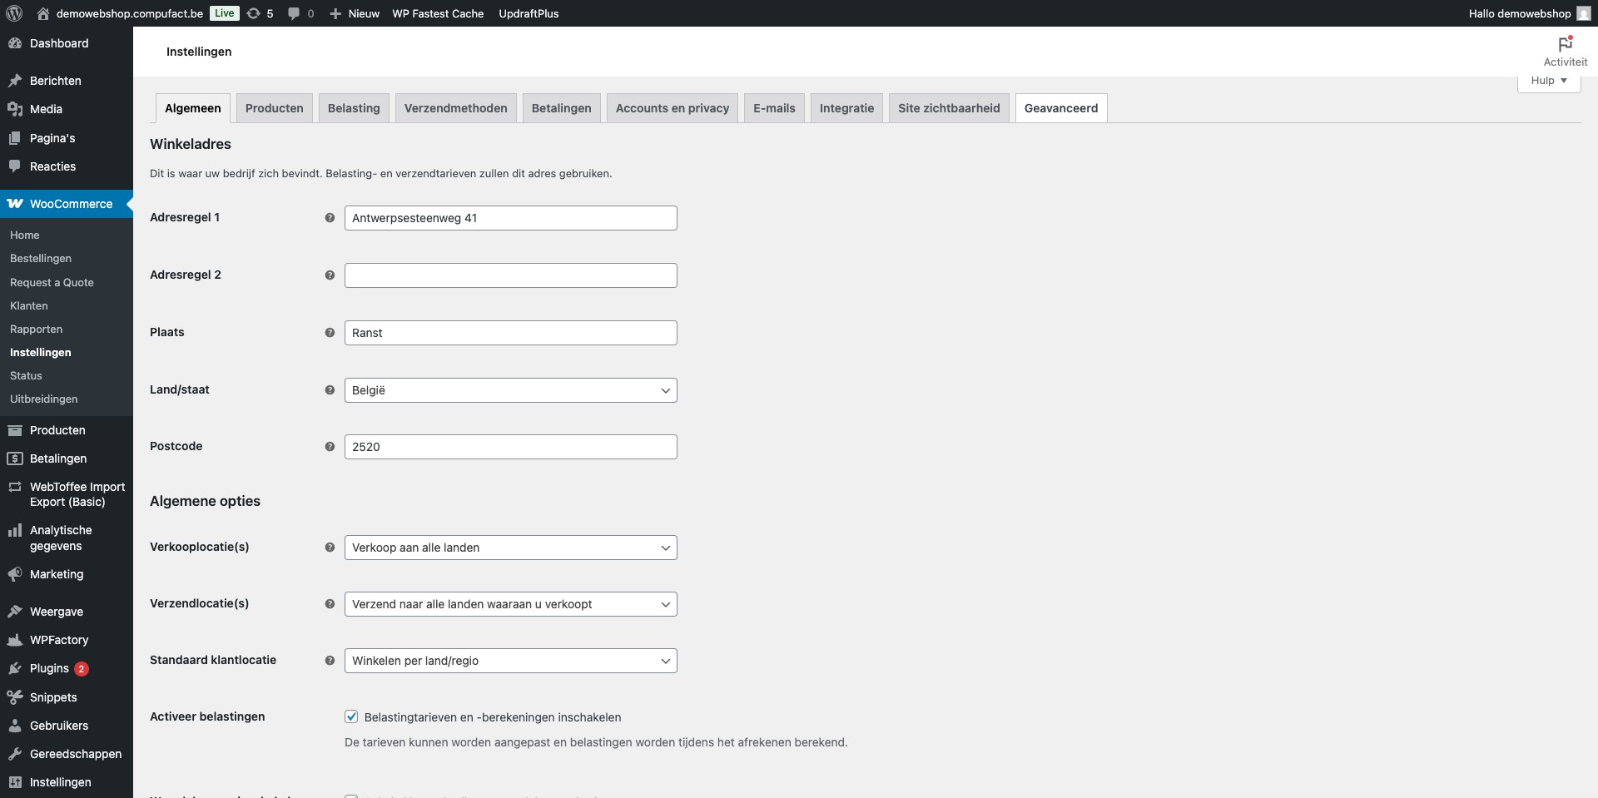Open the Snippets scissors icon
This screenshot has width=1598, height=798.
click(x=14, y=697)
